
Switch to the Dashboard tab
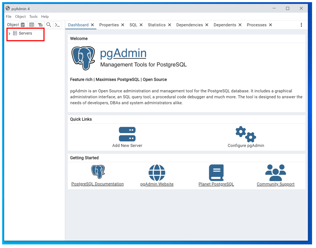pos(78,25)
